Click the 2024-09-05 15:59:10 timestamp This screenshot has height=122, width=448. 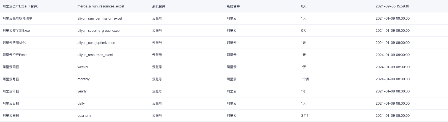coord(392,6)
